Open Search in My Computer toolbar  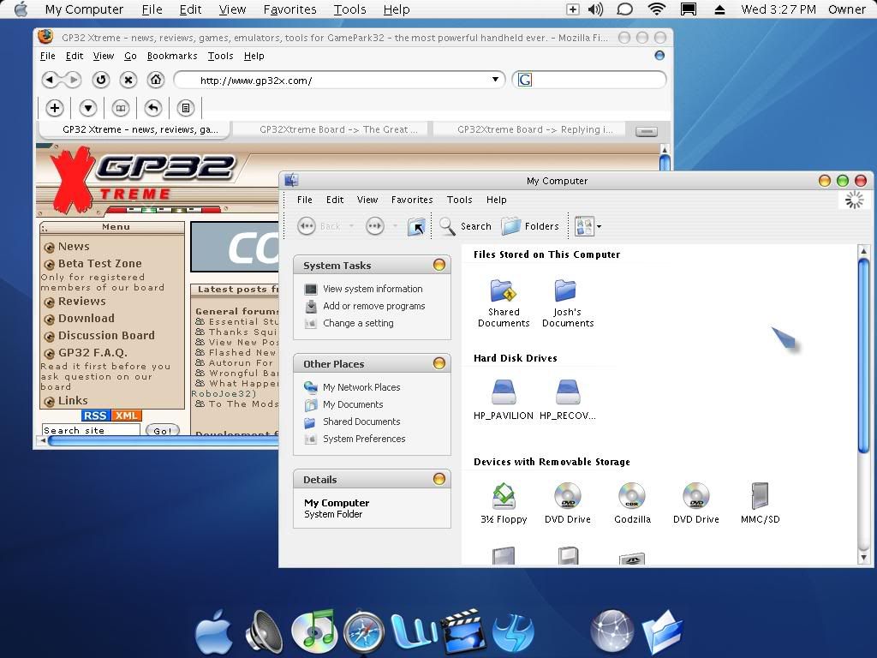click(465, 226)
